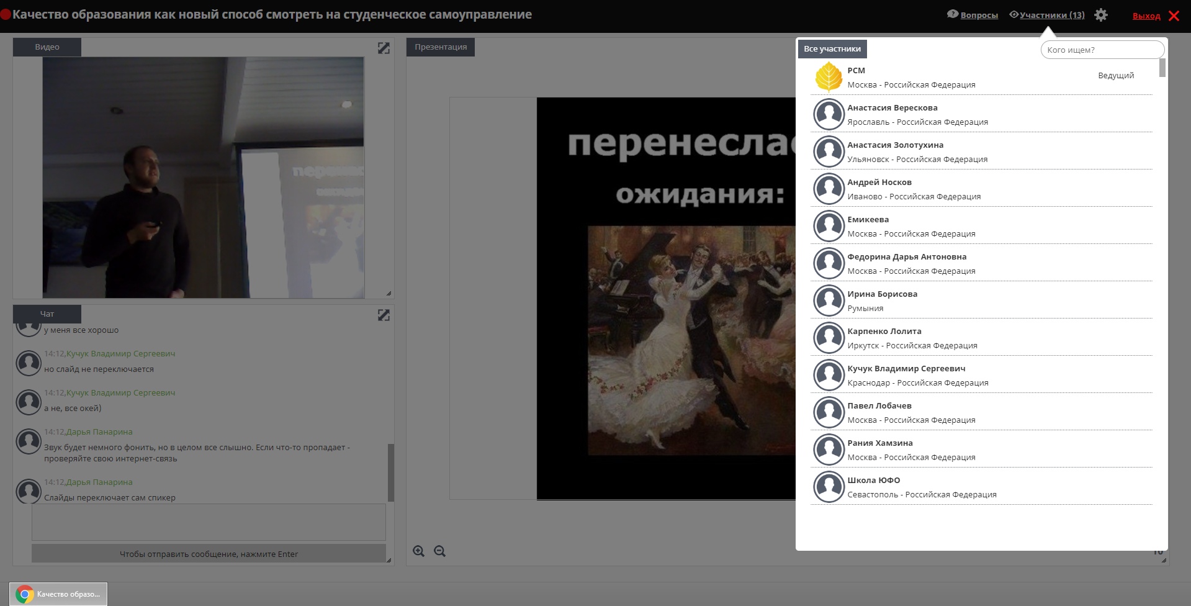Image resolution: width=1191 pixels, height=606 pixels.
Task: Expand the Видео panel to fullscreen
Action: (x=384, y=48)
